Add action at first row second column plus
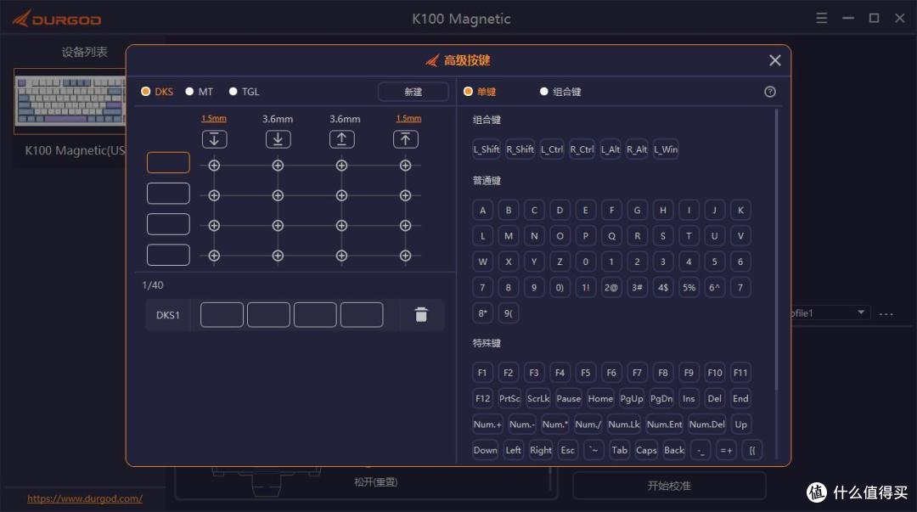Screen dimensions: 917x512 pos(278,166)
